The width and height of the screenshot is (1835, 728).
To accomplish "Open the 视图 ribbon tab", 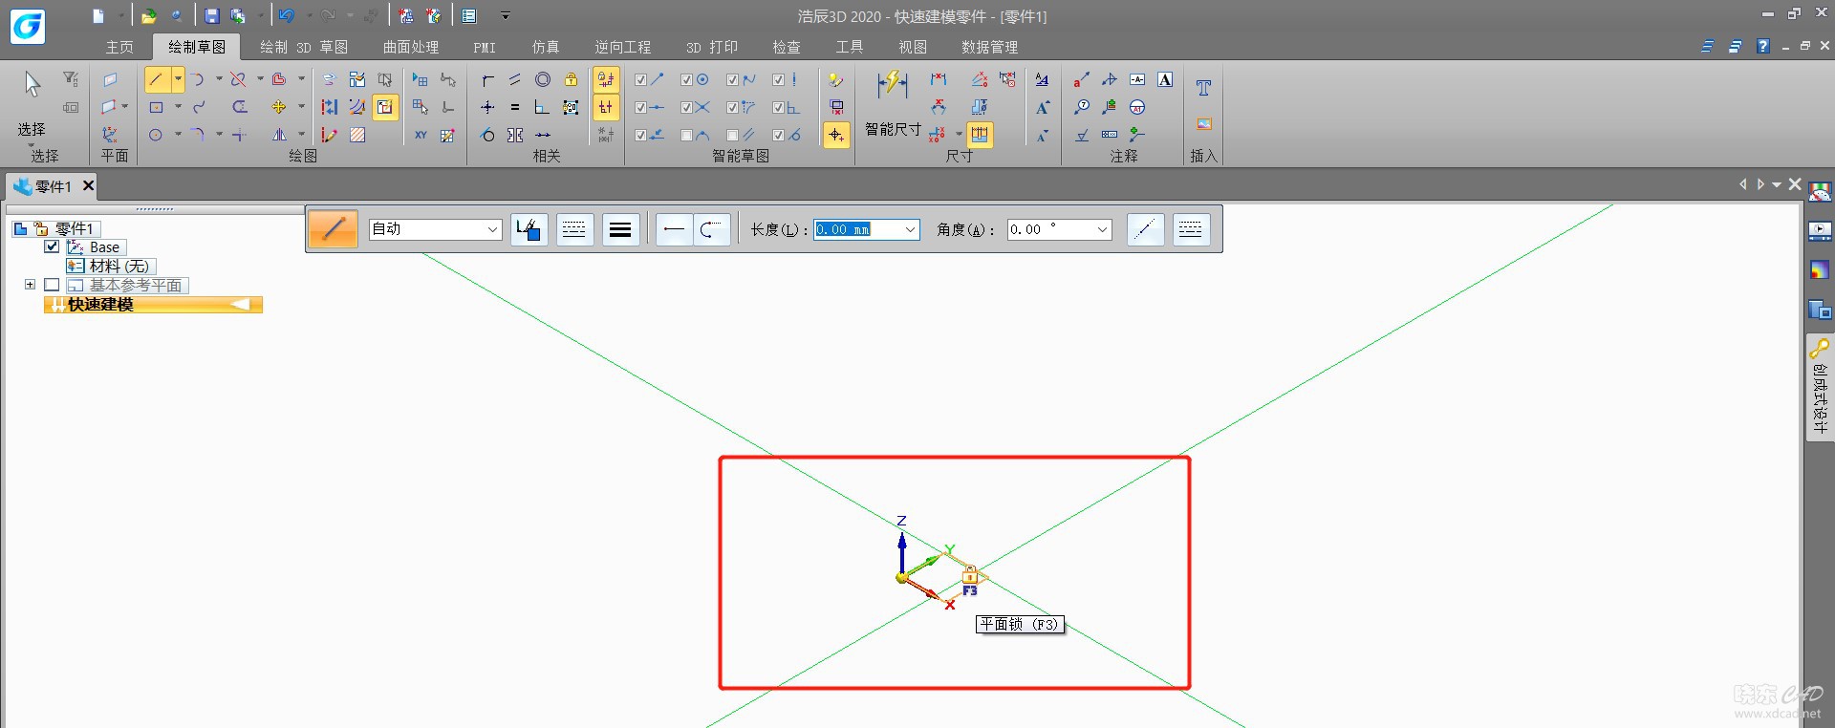I will point(912,47).
